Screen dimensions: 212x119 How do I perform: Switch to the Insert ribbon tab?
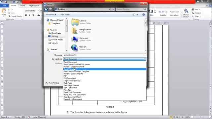(23, 6)
